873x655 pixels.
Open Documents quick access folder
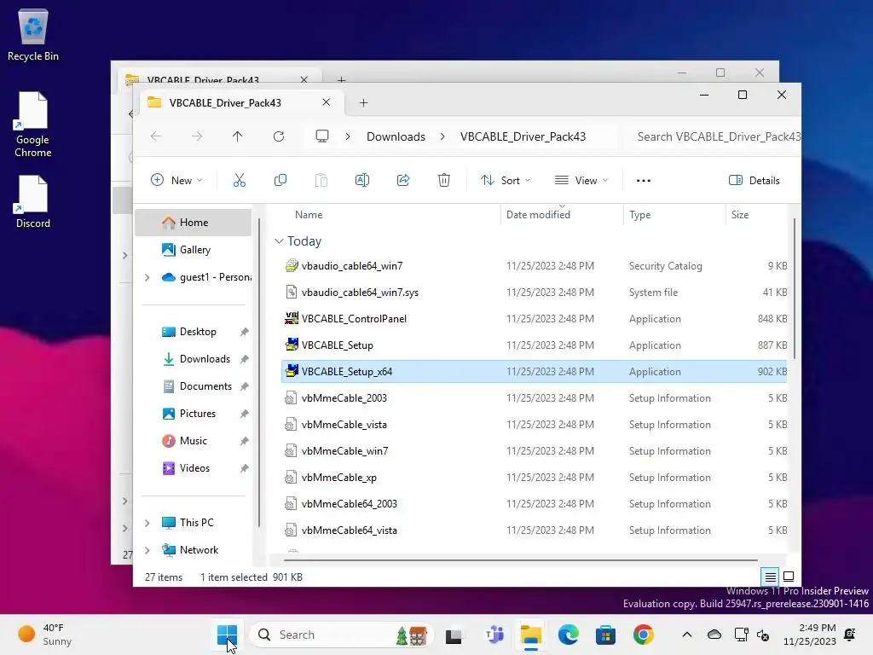pos(194,386)
